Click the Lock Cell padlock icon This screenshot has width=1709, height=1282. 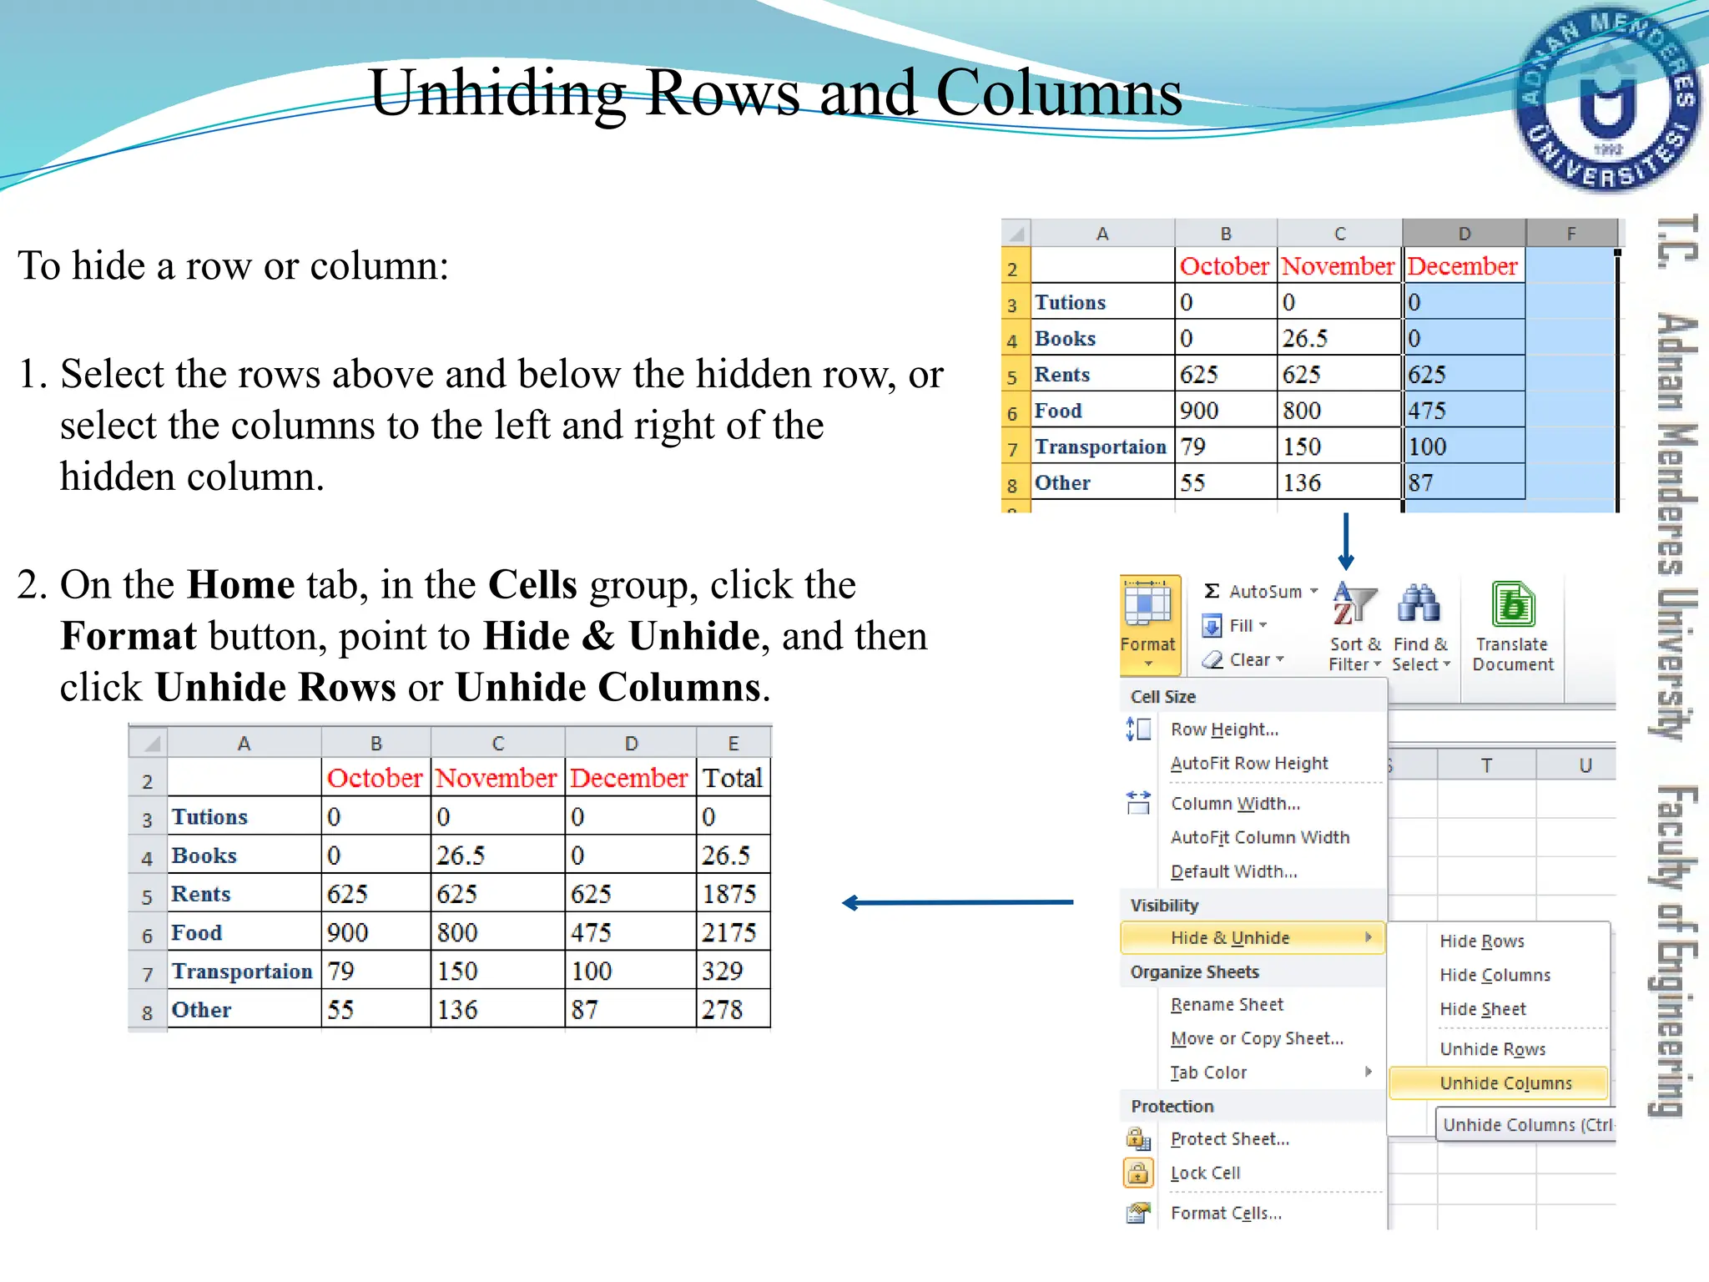coord(1138,1173)
